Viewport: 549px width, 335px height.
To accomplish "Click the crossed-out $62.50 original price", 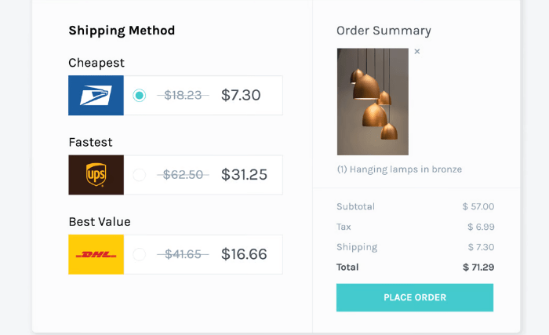I will point(183,175).
